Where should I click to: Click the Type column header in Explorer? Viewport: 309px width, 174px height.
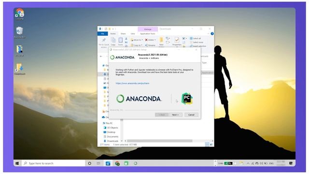[204, 63]
